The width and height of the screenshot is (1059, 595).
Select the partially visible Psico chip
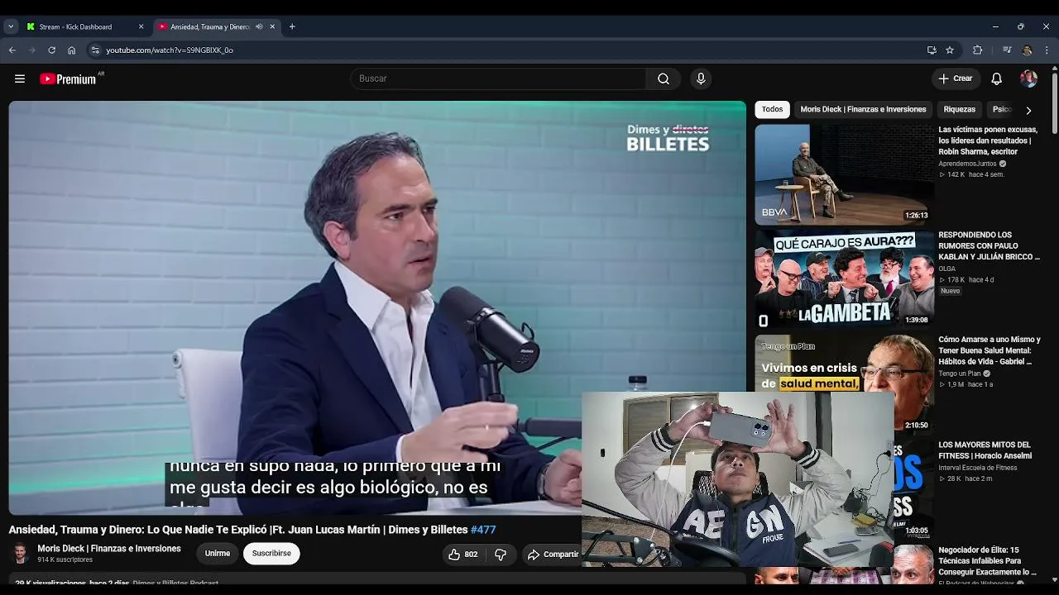pos(1001,109)
